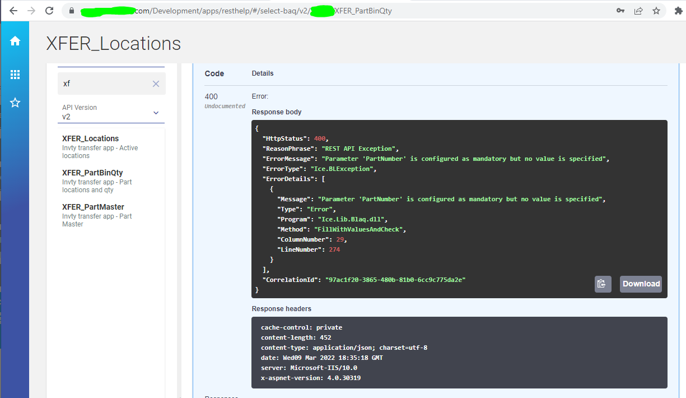Clear the search box with the X icon
The width and height of the screenshot is (686, 398).
coord(156,84)
